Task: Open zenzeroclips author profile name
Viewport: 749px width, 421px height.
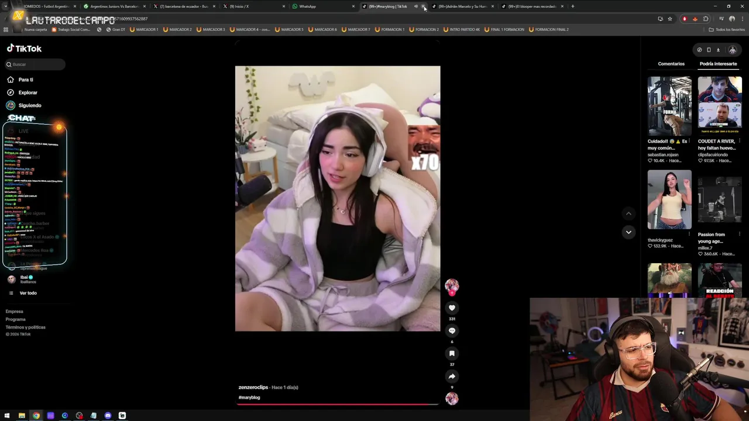Action: [253, 387]
